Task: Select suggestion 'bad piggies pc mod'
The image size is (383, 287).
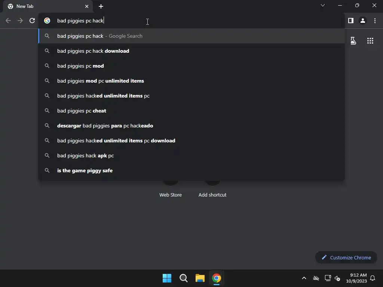Action: pyautogui.click(x=191, y=66)
